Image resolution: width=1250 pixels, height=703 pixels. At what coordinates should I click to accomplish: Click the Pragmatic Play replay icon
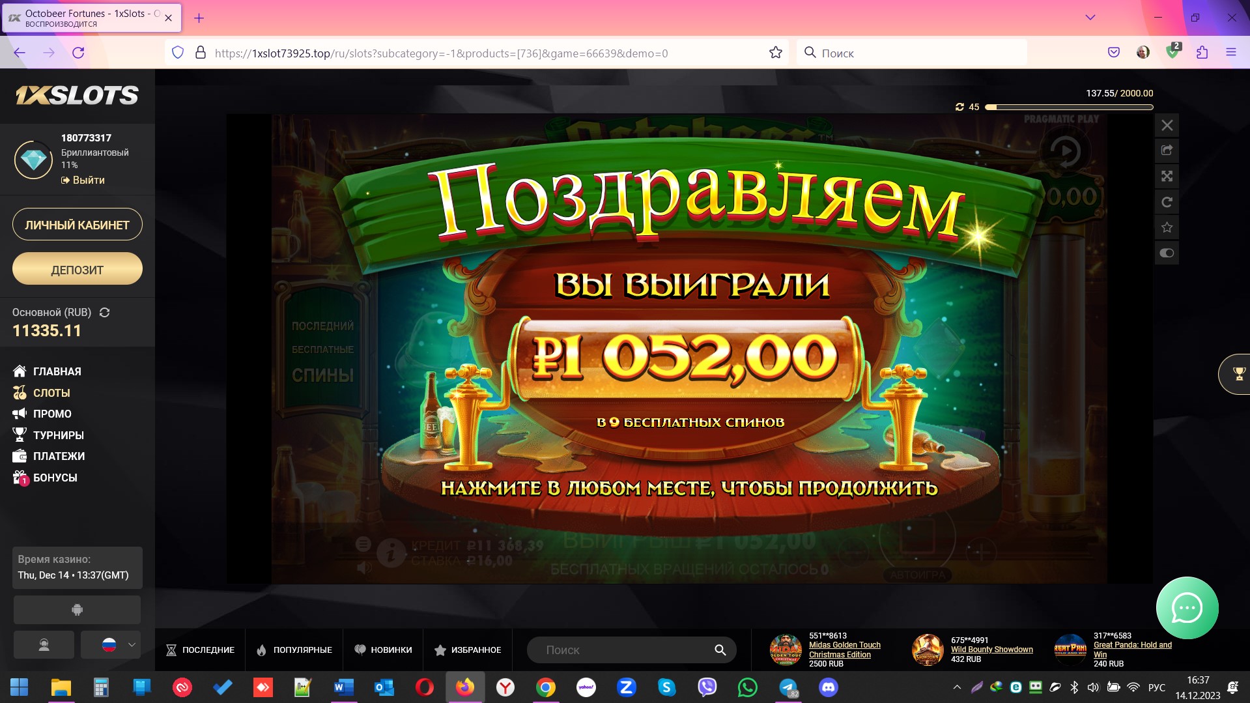click(1065, 152)
